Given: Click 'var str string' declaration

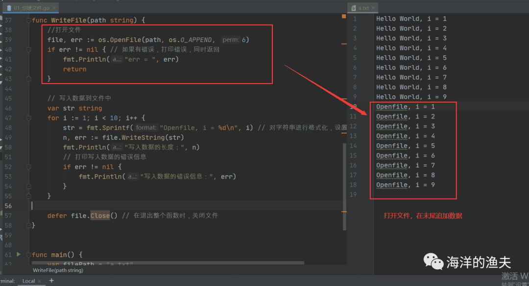Looking at the screenshot, I should pos(74,108).
